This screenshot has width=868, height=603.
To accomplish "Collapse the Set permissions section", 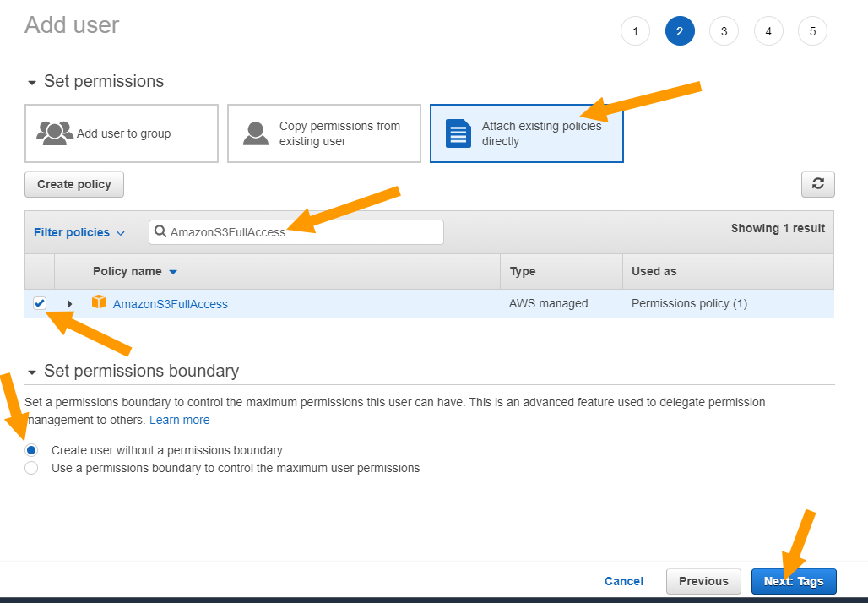I will pyautogui.click(x=31, y=83).
